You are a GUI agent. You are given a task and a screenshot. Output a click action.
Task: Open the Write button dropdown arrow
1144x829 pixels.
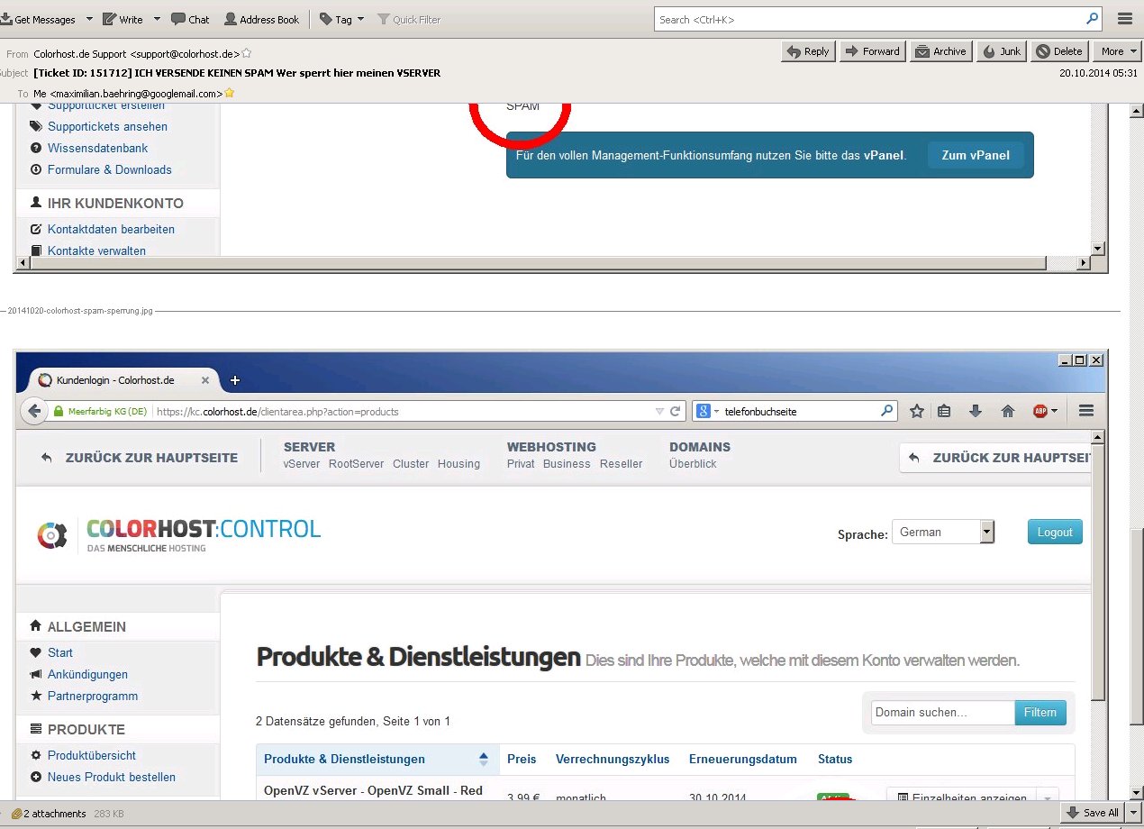[156, 19]
